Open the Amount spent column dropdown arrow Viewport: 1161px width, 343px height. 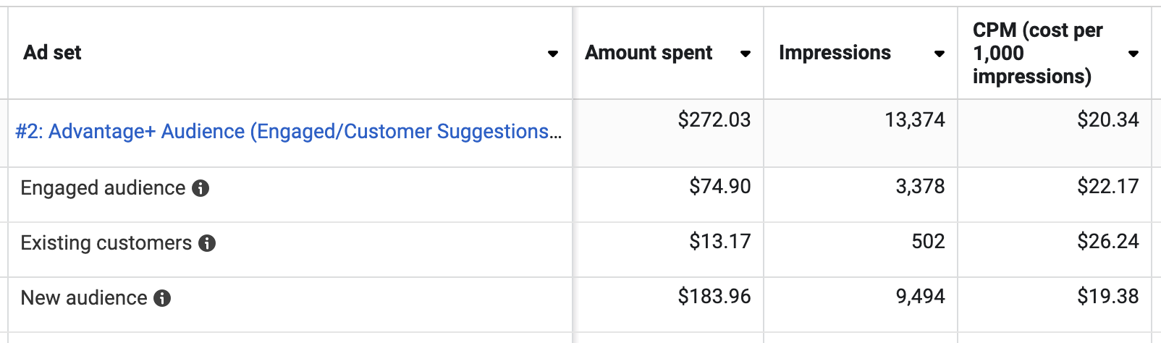[746, 54]
